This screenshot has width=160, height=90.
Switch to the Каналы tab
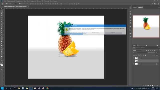coord(138,48)
